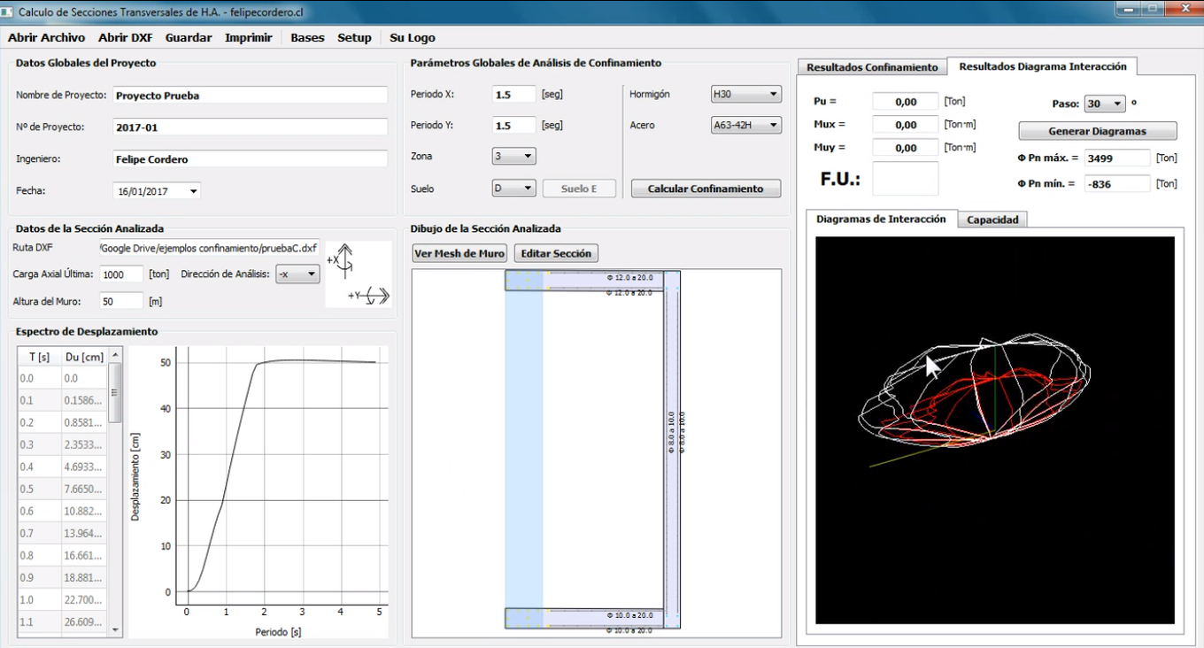Open the Abrir Archivo menu
This screenshot has height=648, width=1204.
[46, 38]
